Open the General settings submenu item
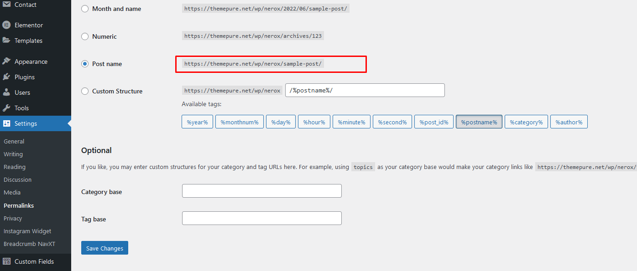 (x=14, y=142)
